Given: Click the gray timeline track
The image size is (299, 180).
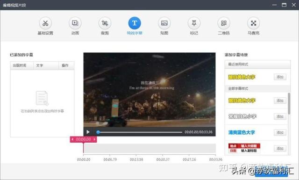Looking at the screenshot, I should click(x=150, y=148).
